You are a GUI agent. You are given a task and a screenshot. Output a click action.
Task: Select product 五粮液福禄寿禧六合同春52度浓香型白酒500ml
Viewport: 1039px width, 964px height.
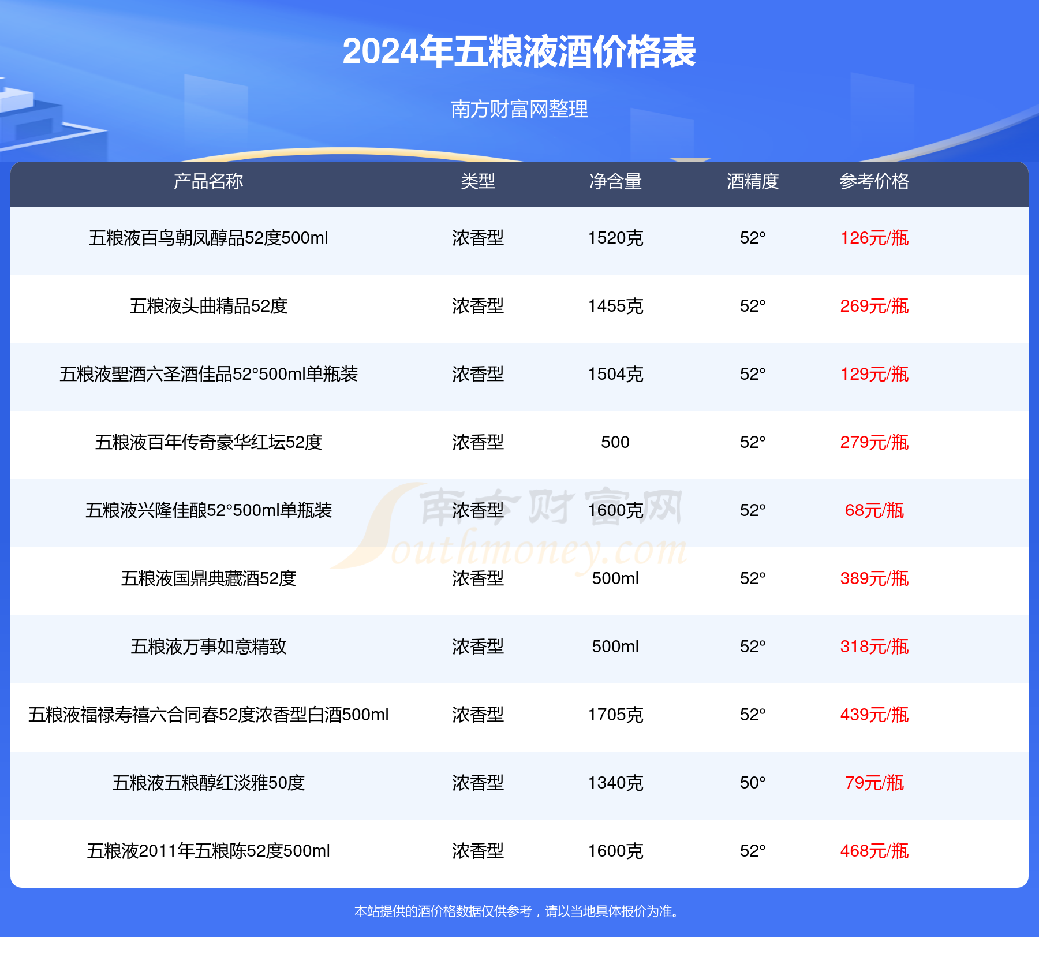[x=208, y=715]
